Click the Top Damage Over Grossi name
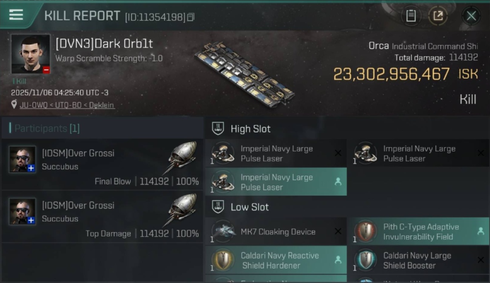Image resolution: width=490 pixels, height=283 pixels. [78, 205]
